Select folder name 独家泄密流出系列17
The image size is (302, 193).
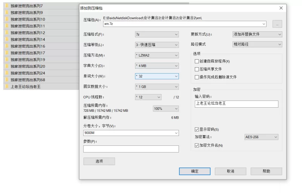[28, 53]
